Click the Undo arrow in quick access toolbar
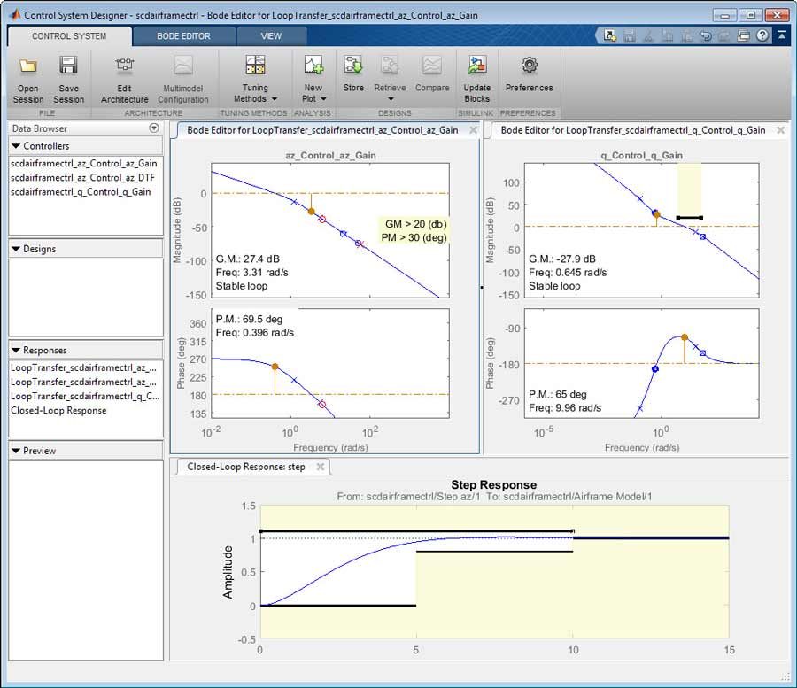This screenshot has height=688, width=797. tap(706, 35)
